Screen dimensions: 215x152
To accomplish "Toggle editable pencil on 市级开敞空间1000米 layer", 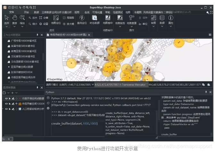I will [13, 104].
